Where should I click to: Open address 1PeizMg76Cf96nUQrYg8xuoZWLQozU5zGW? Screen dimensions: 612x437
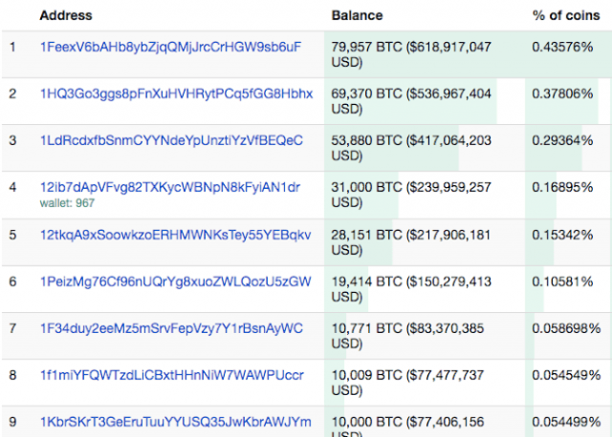tap(176, 281)
